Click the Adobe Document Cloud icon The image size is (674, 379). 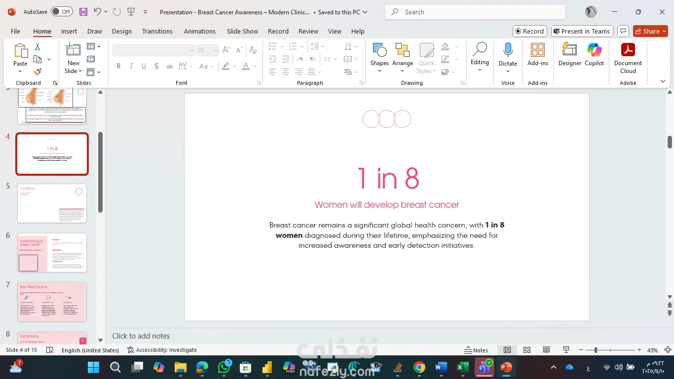coord(628,58)
